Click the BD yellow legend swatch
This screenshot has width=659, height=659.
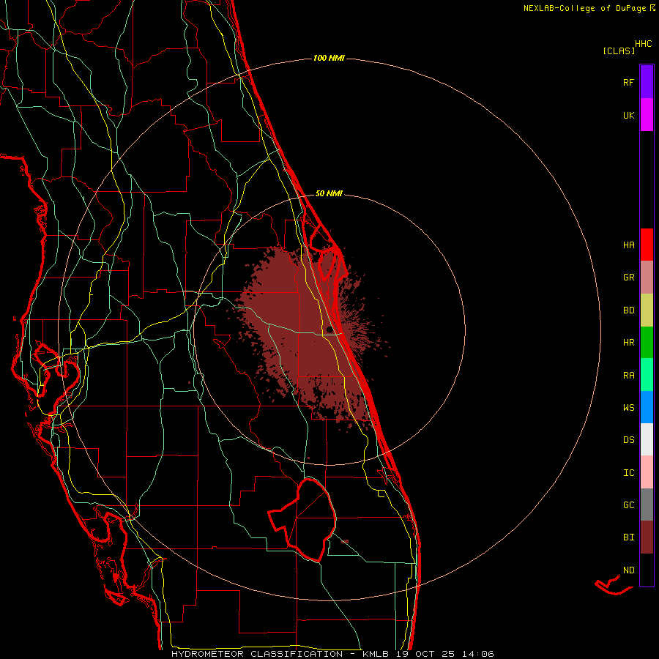647,310
